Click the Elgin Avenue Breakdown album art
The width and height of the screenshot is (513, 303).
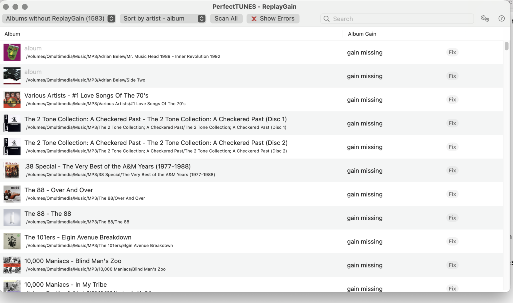(12, 241)
